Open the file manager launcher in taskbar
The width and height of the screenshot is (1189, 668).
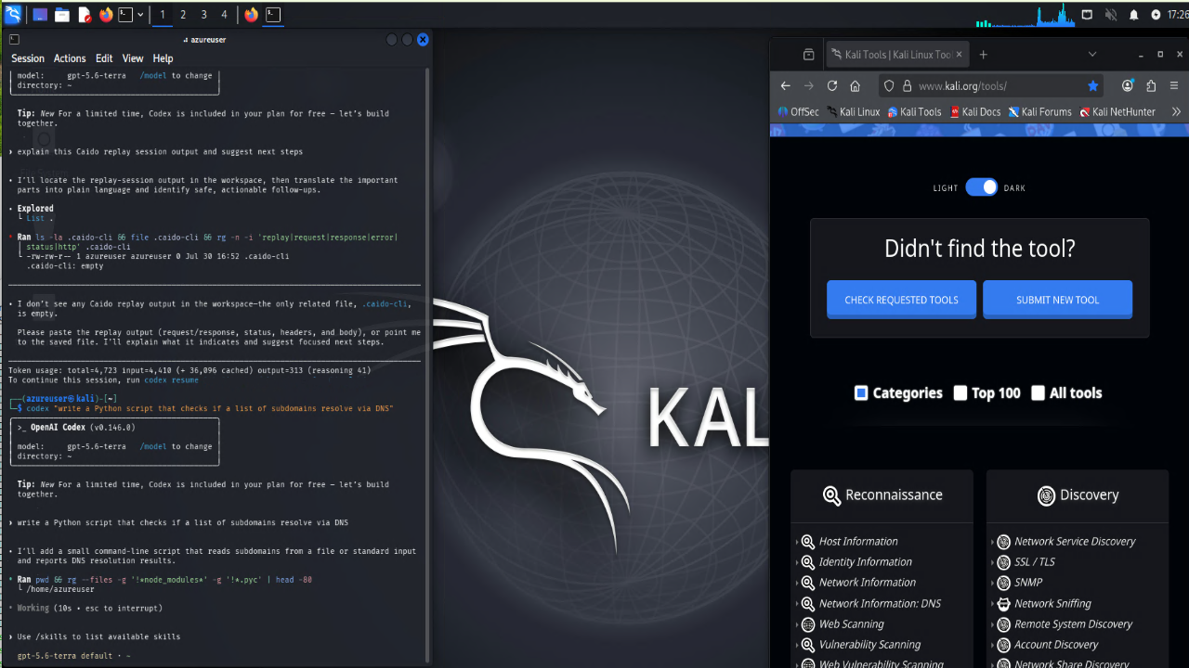[x=62, y=15]
